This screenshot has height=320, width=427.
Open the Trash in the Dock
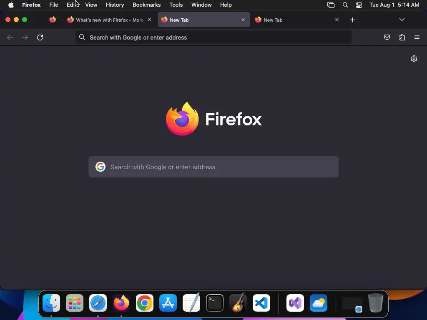(x=376, y=303)
